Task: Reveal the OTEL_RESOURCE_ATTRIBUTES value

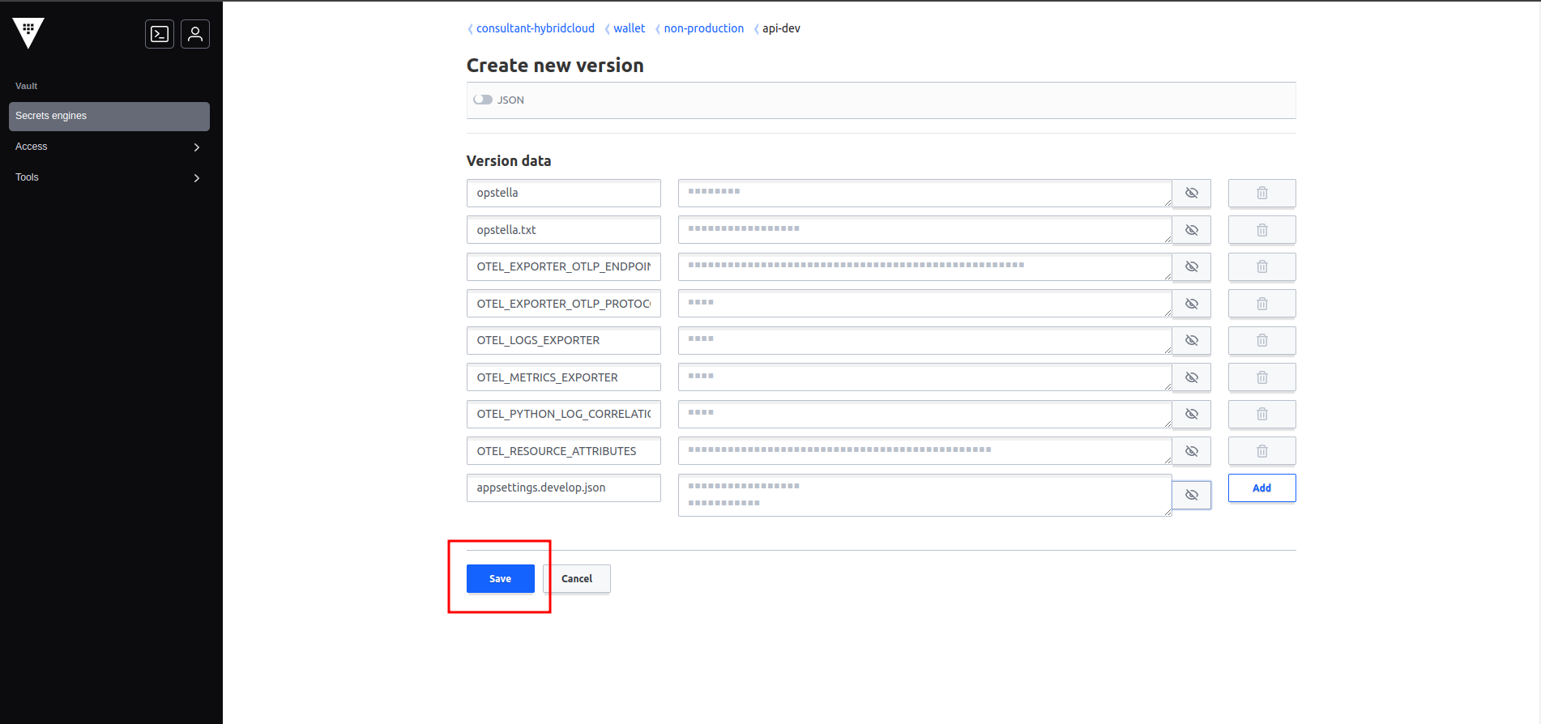Action: tap(1191, 451)
